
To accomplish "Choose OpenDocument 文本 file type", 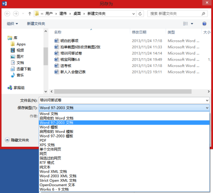I will [x=124, y=185].
